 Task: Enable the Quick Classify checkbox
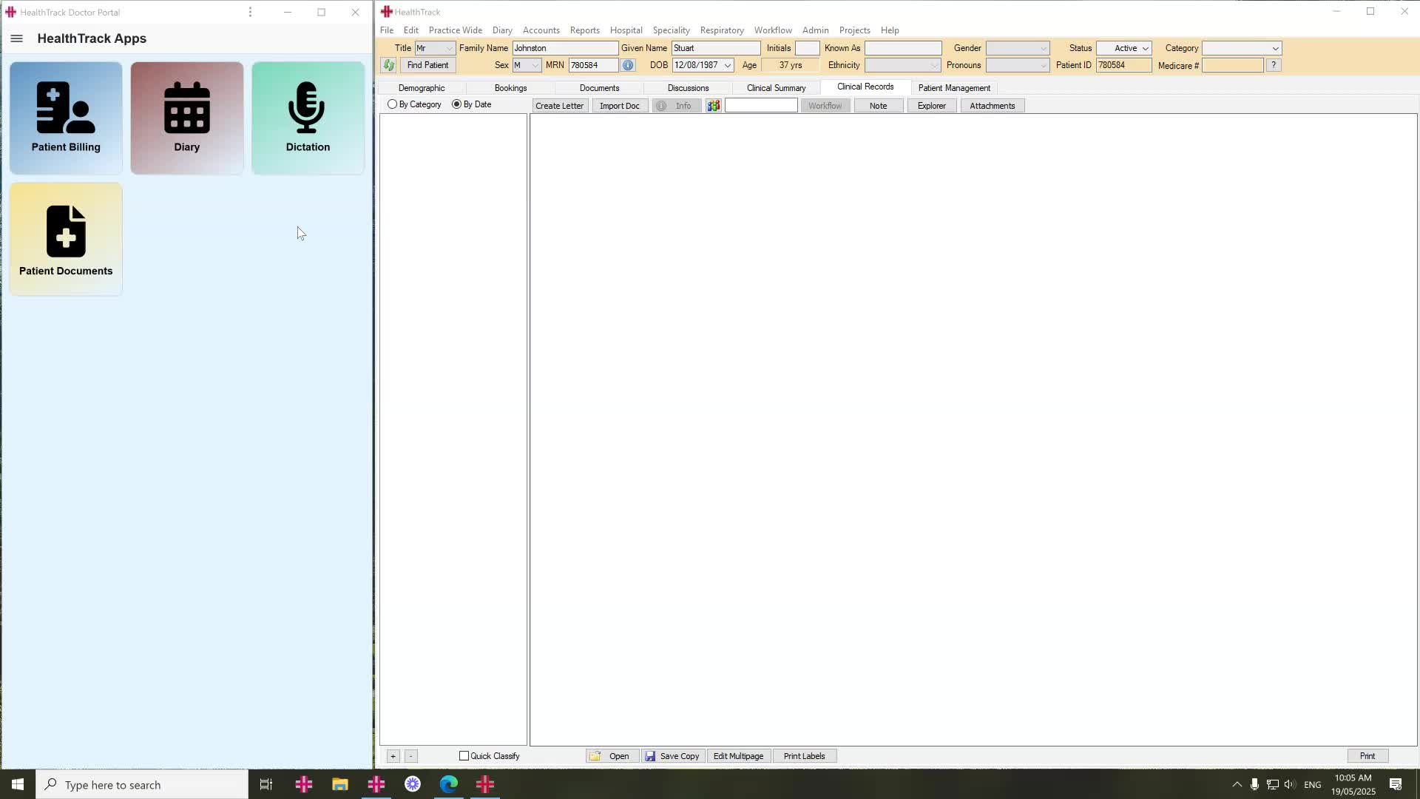(x=464, y=756)
